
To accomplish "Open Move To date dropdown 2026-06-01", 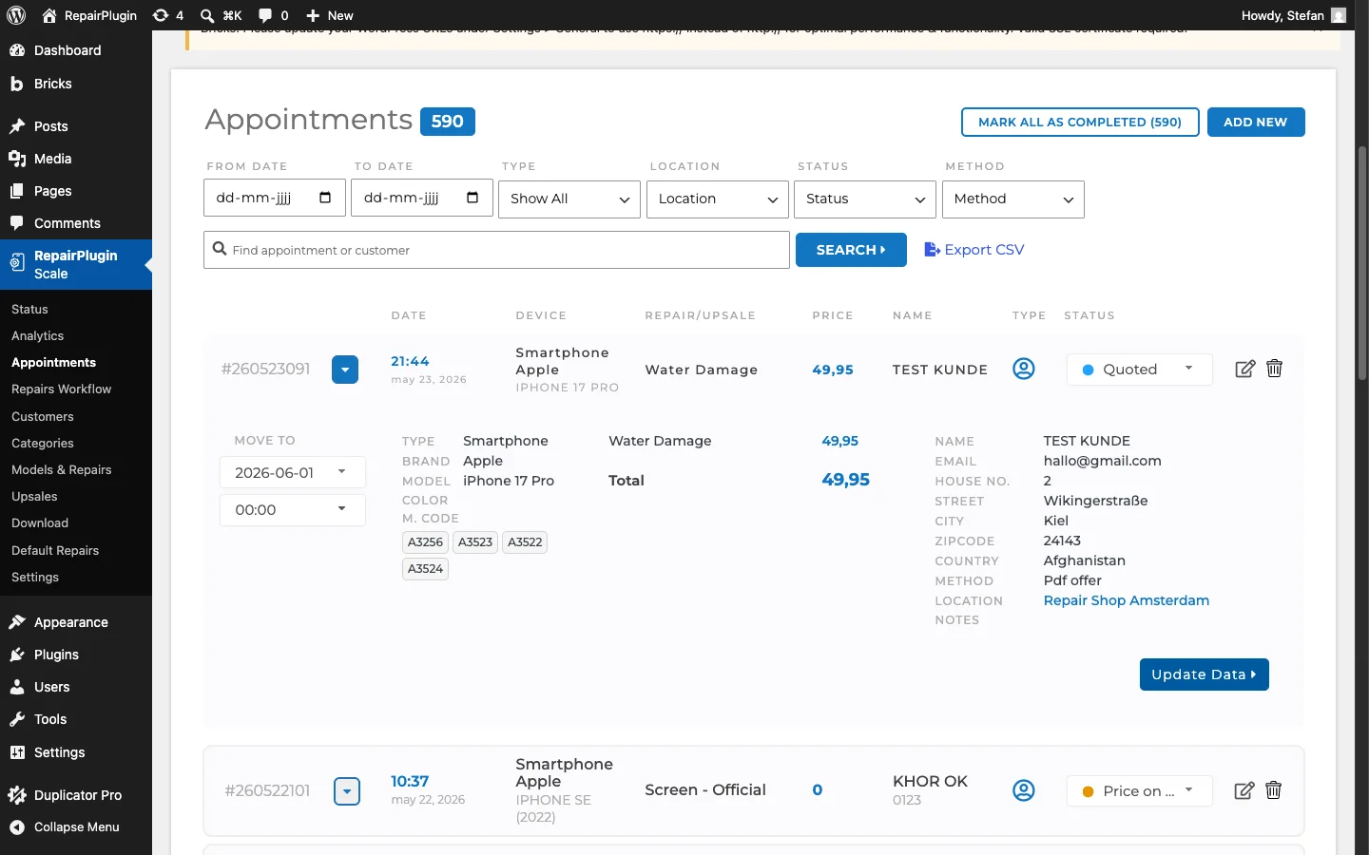I will [x=293, y=472].
